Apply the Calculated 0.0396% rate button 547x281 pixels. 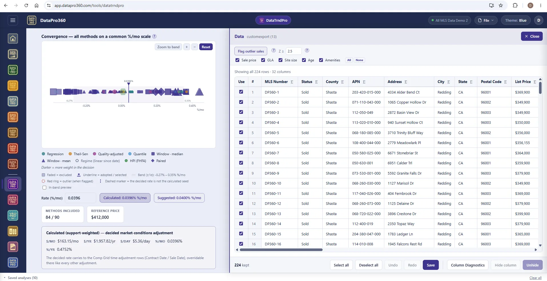click(125, 198)
